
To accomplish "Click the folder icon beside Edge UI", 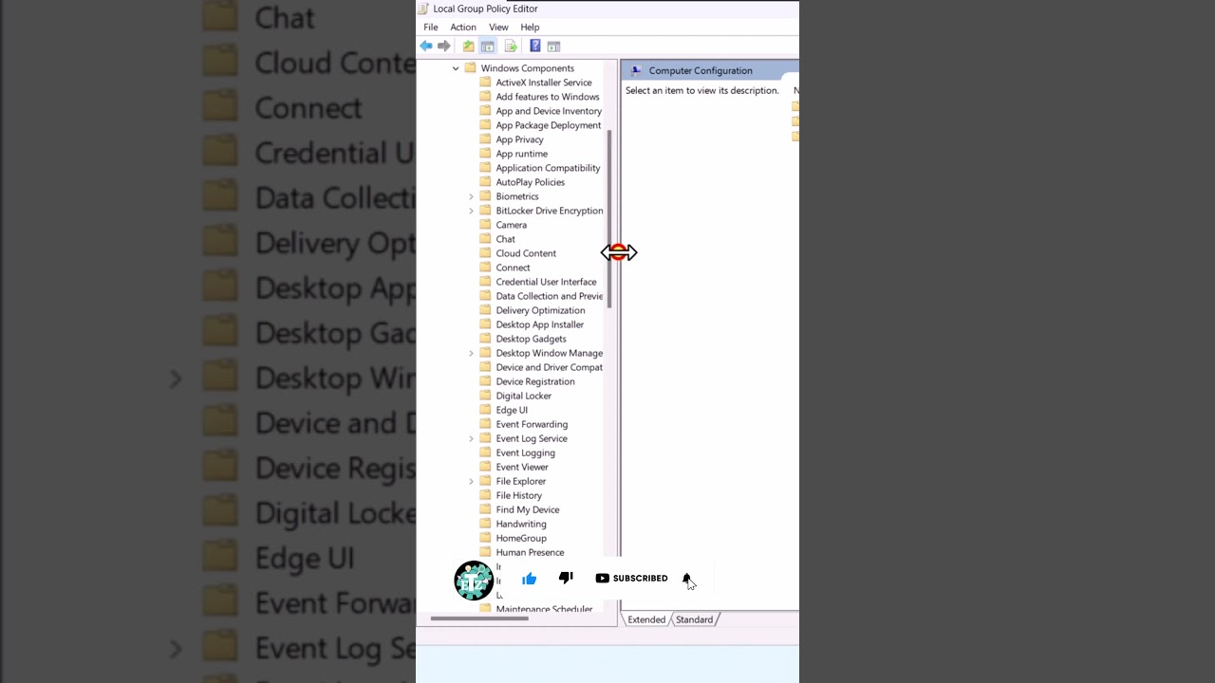I will pyautogui.click(x=485, y=410).
